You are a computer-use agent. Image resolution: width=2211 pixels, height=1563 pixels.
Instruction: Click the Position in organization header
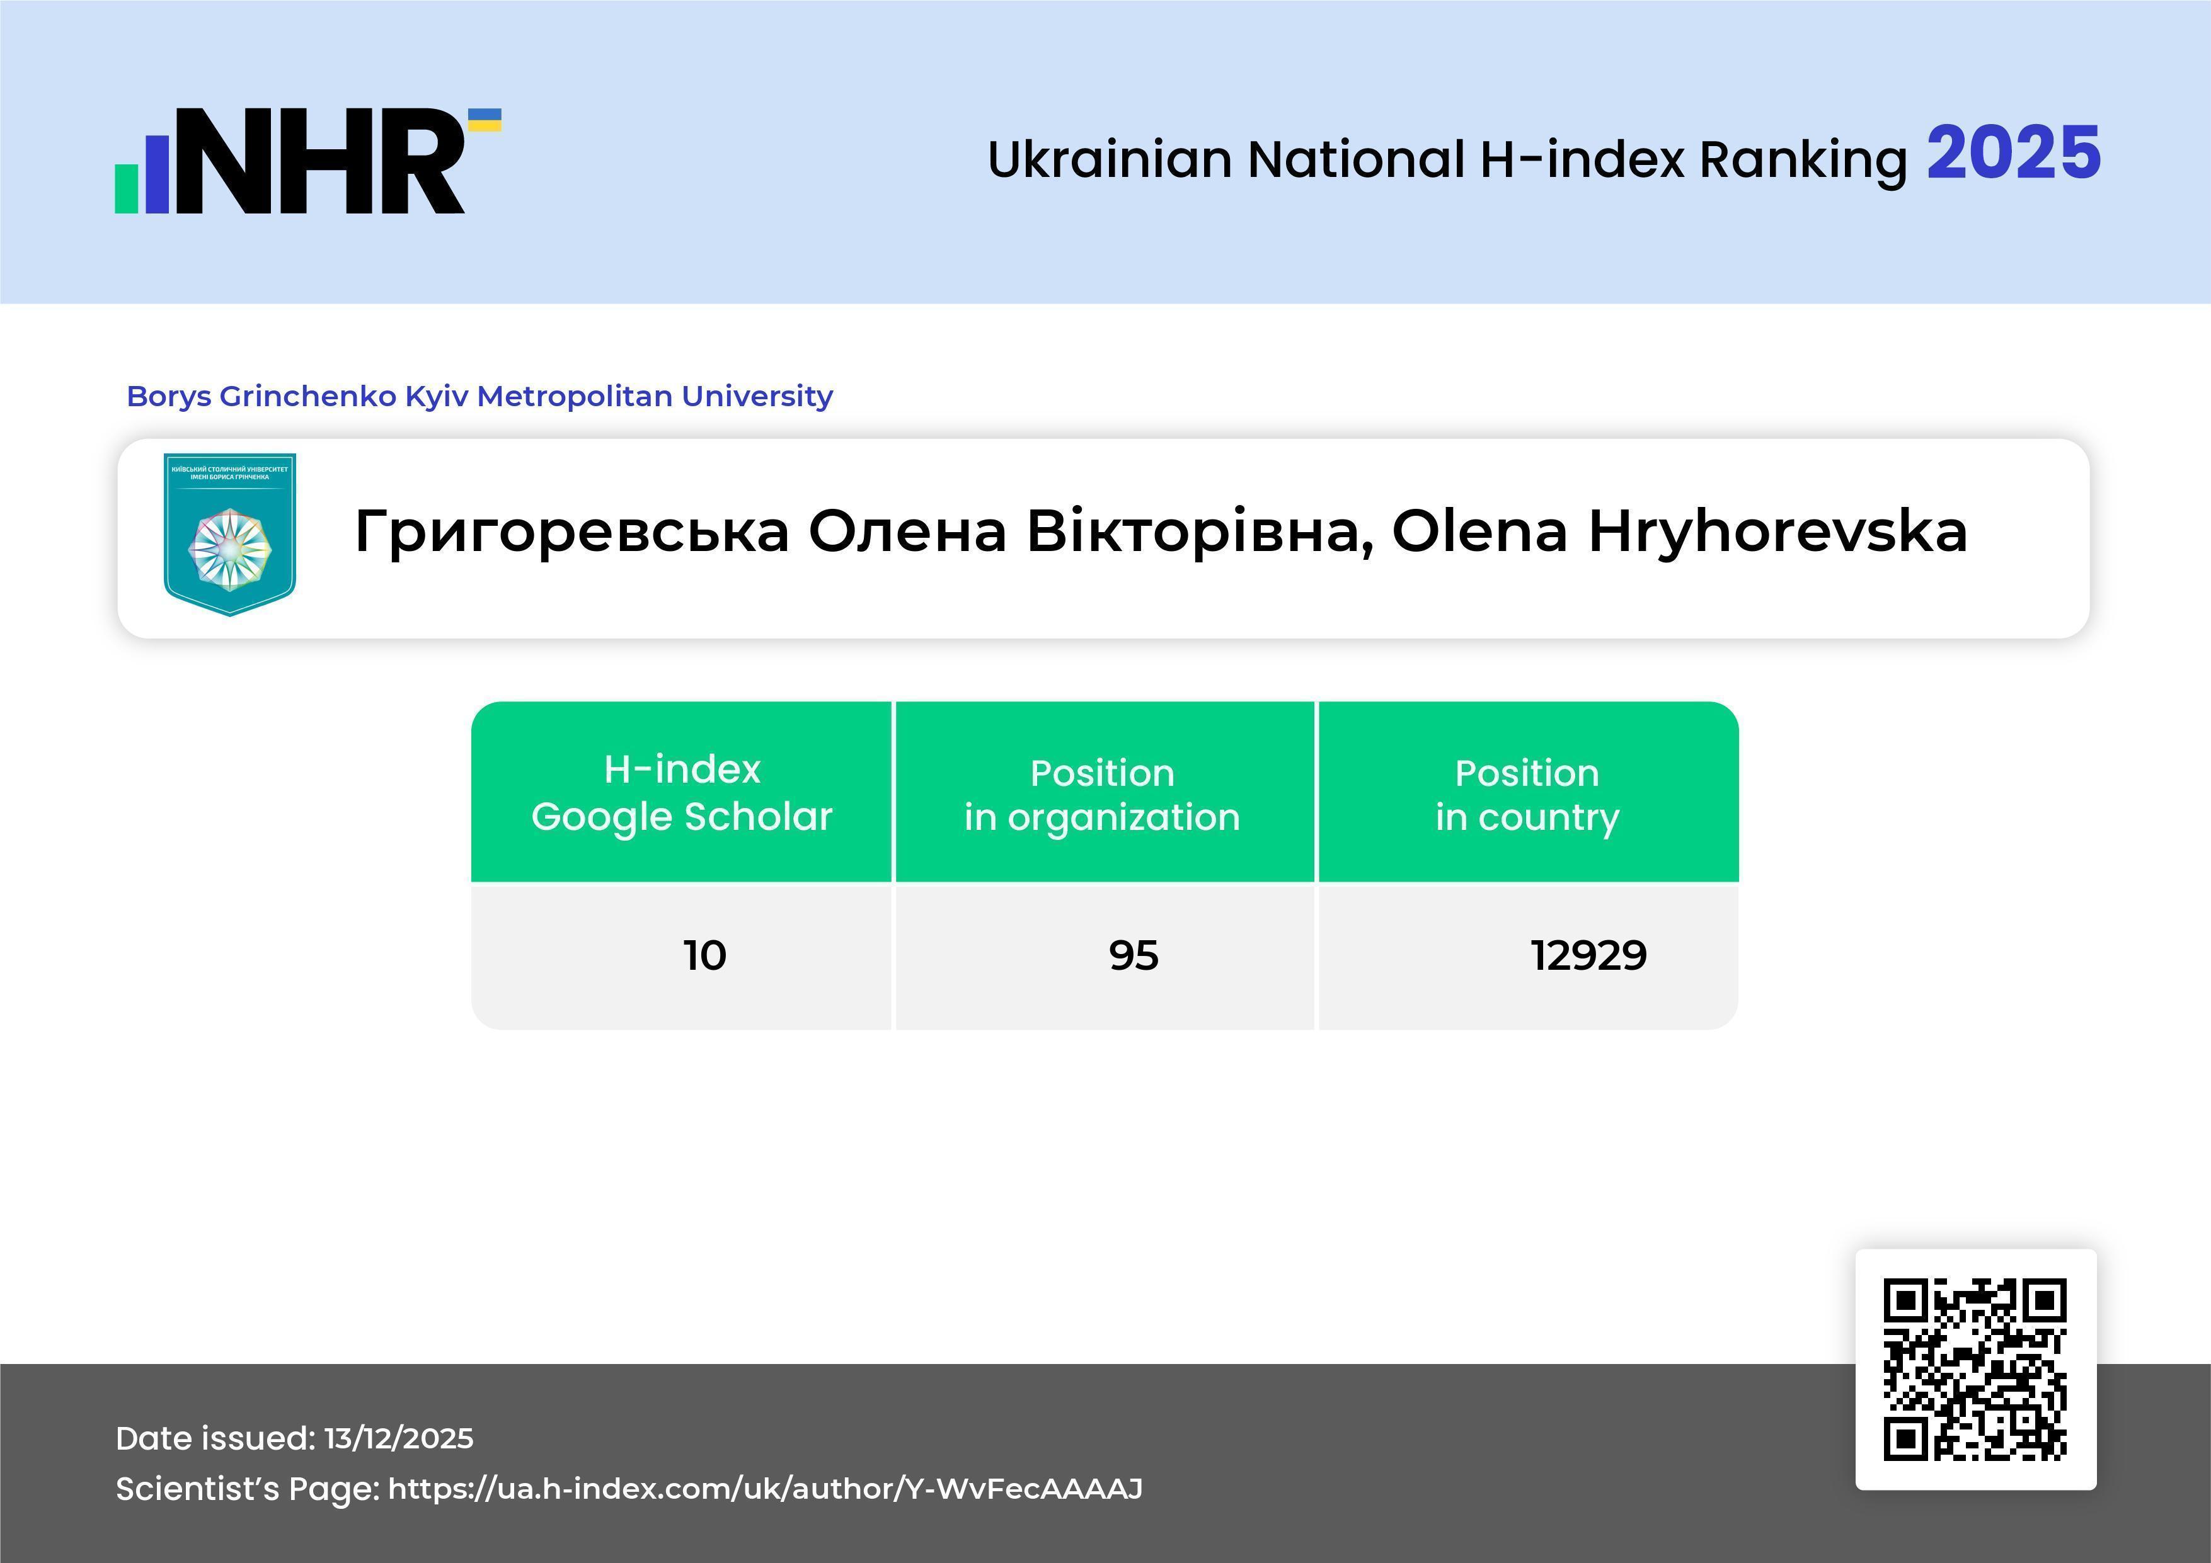1103,794
